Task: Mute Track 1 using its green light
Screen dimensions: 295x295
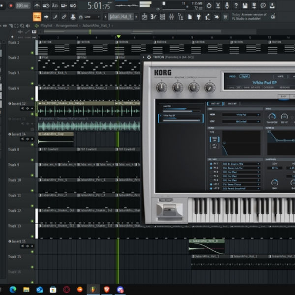Action: pos(32,53)
